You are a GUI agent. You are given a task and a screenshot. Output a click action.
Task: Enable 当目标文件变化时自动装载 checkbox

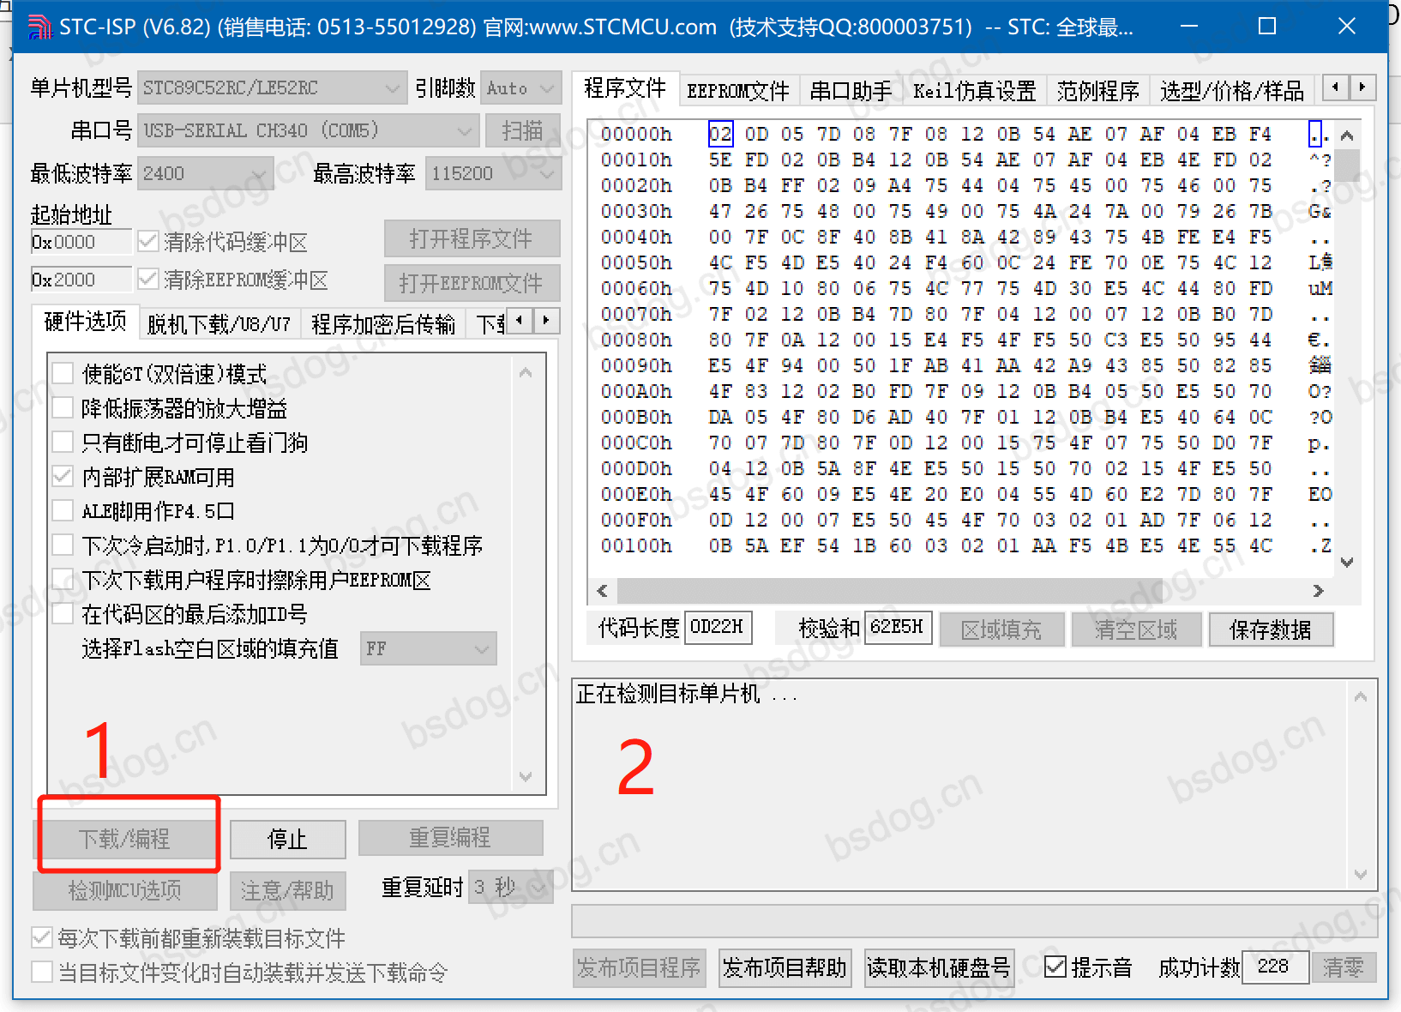click(x=41, y=973)
